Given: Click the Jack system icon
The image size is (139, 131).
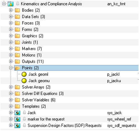Looking at the screenshot, I should click(17, 113).
